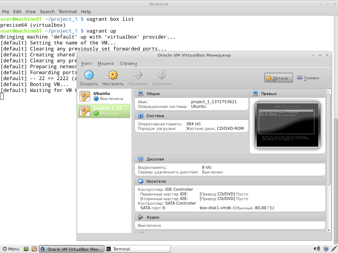Click the VirtualBox window resize grip corner

(329, 238)
